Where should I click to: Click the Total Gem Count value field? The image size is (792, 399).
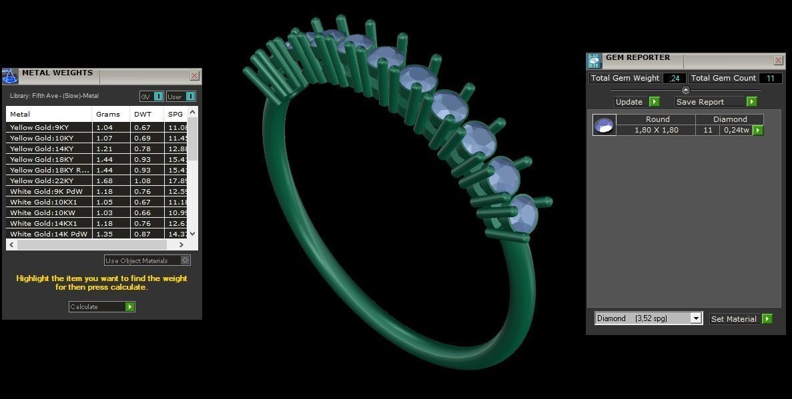tap(770, 78)
